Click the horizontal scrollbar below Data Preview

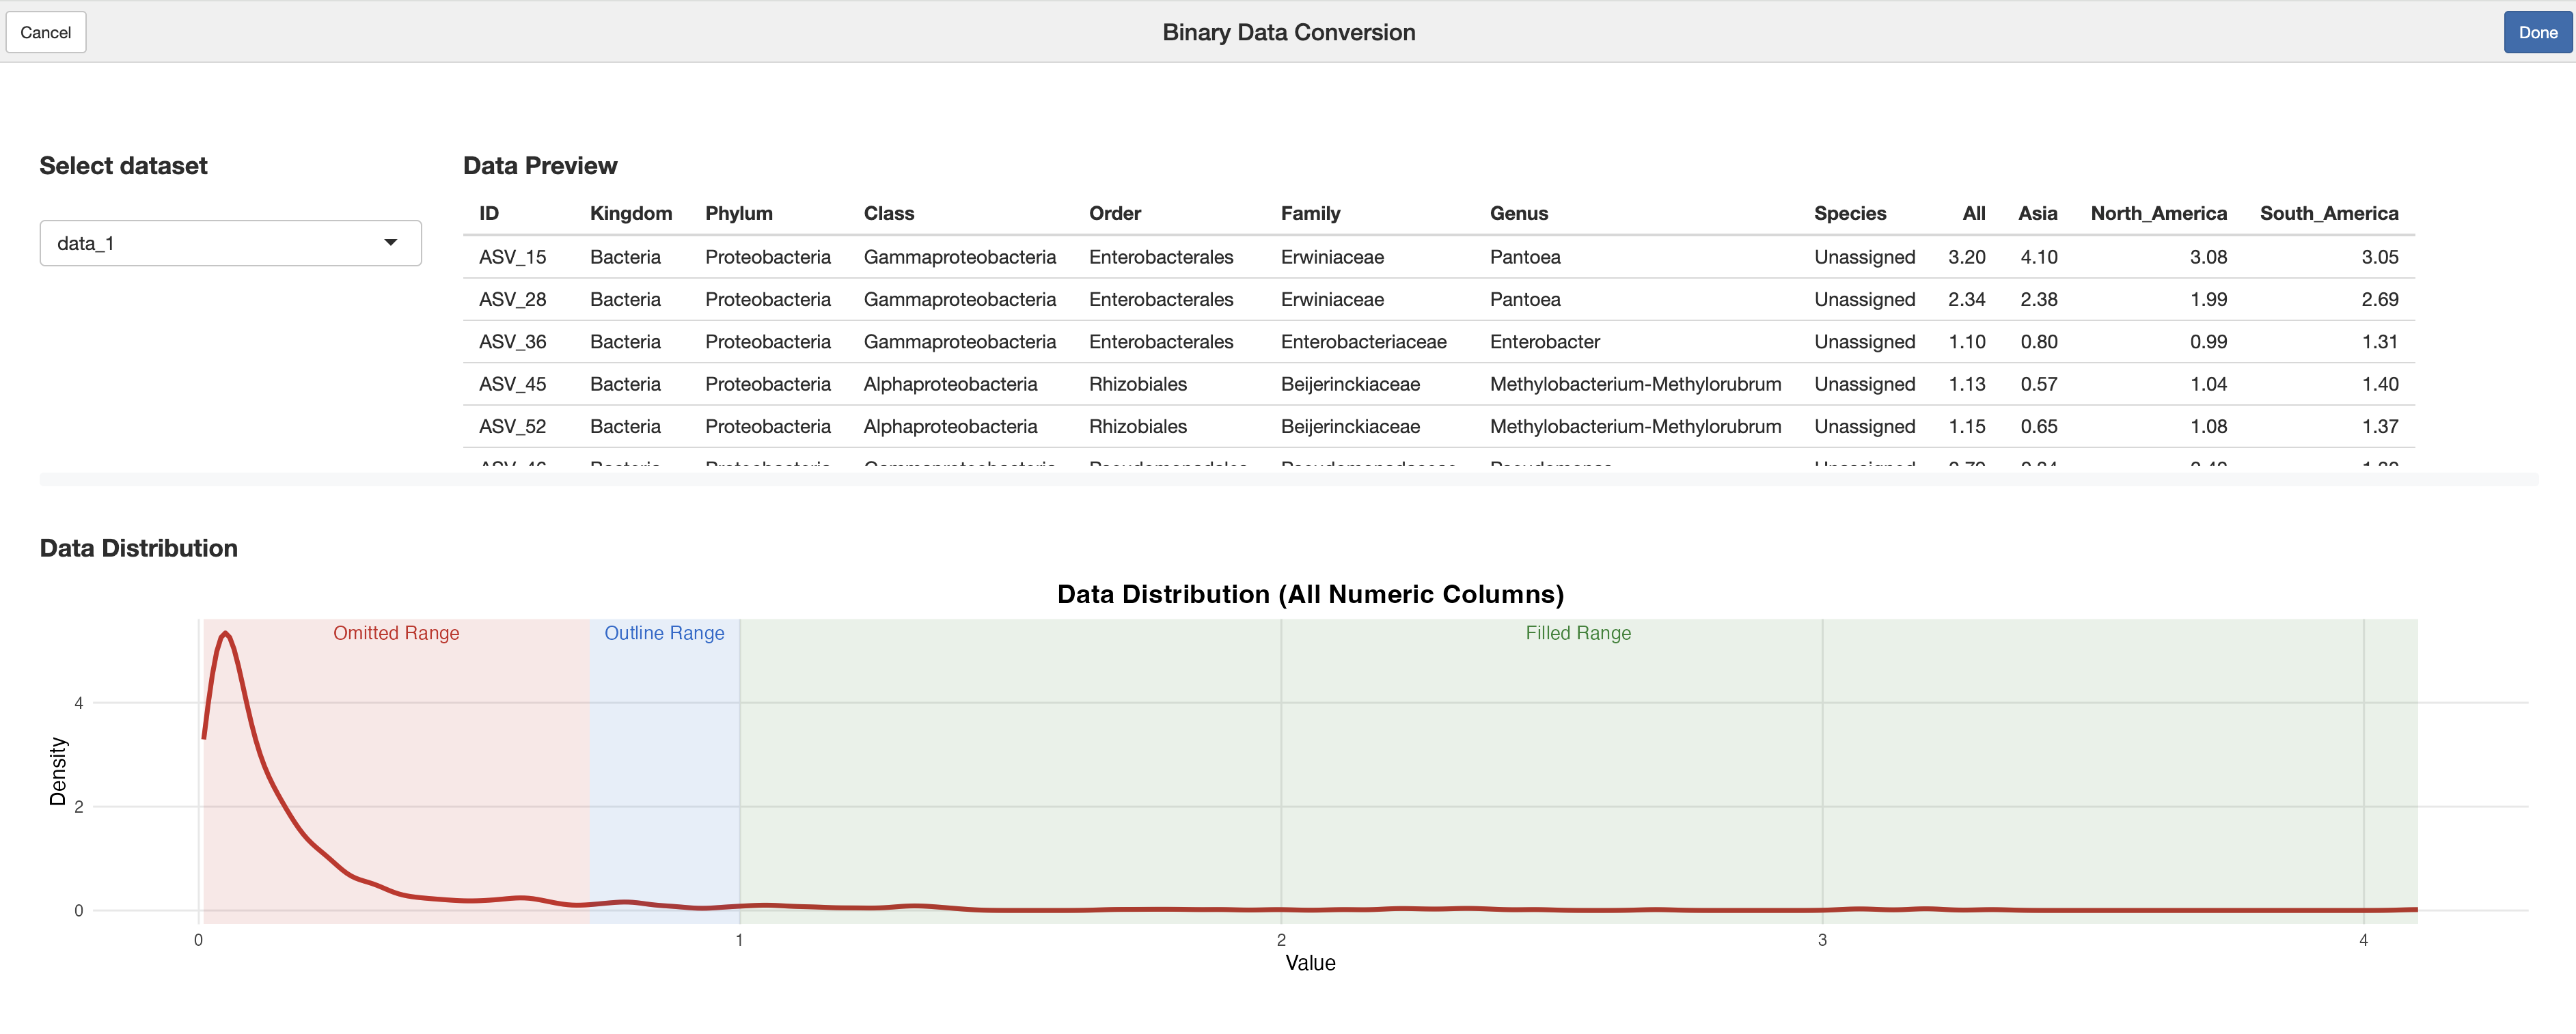tap(1288, 480)
